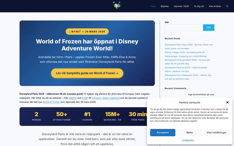This screenshot has height=146, width=234.
Task: Click the 50+ ATTRAKTIONER statistic
Action: click(62, 116)
